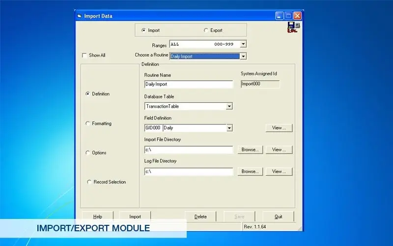393x246 pixels.
Task: Browse for the Log File Directory
Action: point(250,172)
